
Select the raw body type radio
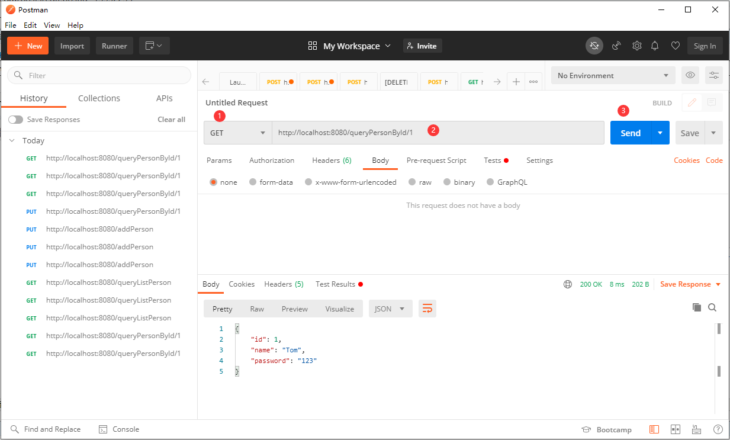point(412,182)
